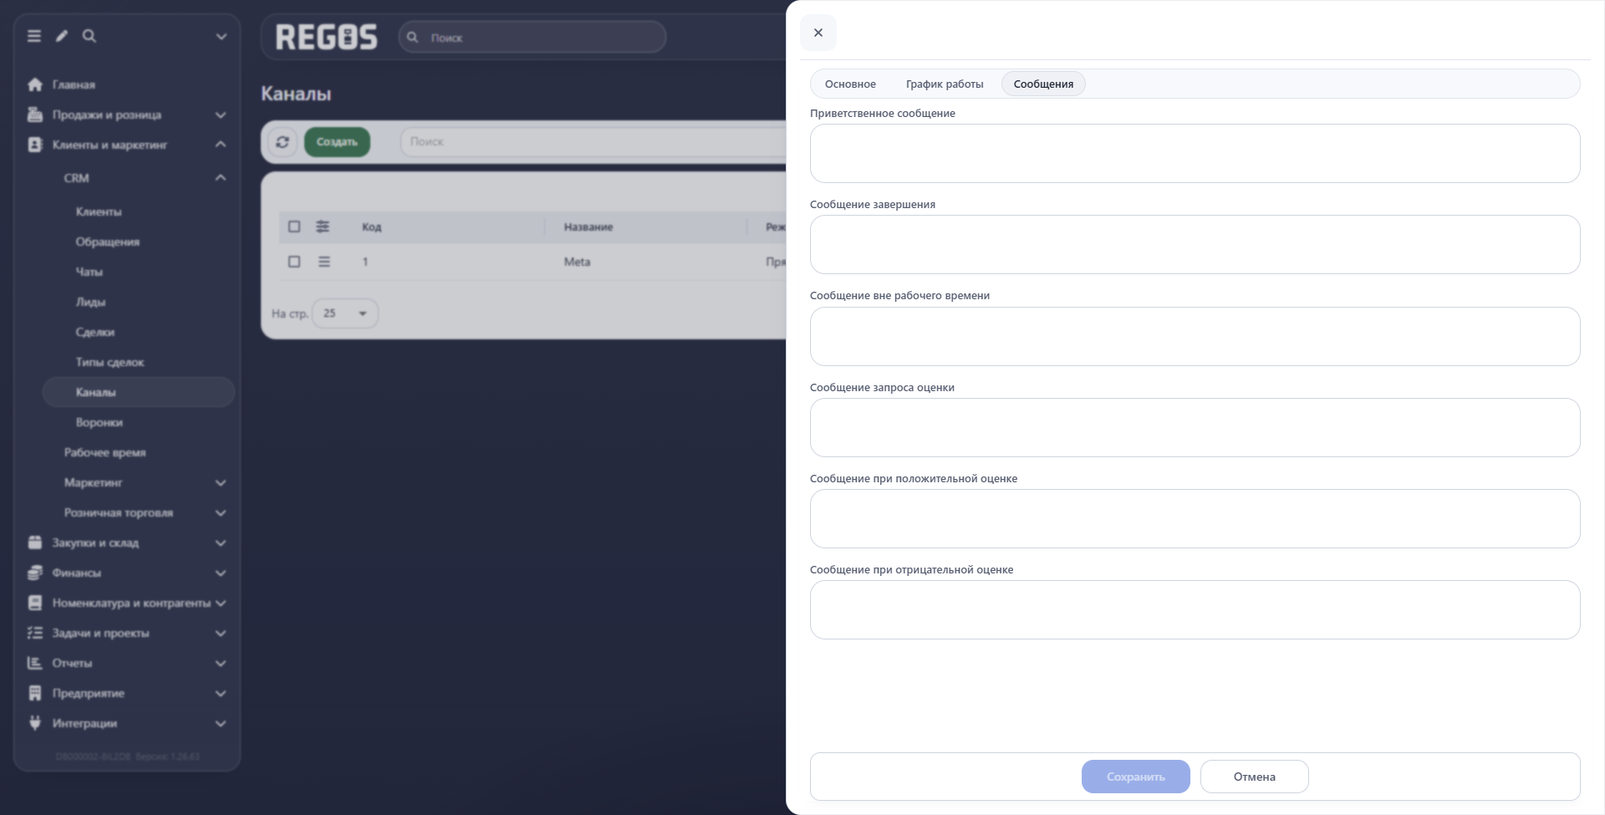Click the pencil edit icon in sidebar header
Image resolution: width=1605 pixels, height=815 pixels.
tap(62, 36)
